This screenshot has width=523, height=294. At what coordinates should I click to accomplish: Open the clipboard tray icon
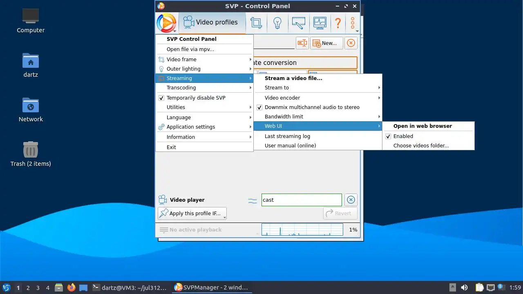coord(479,287)
